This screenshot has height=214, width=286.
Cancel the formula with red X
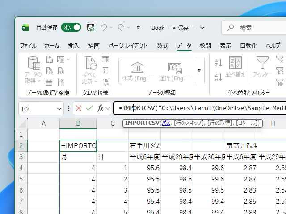point(79,108)
